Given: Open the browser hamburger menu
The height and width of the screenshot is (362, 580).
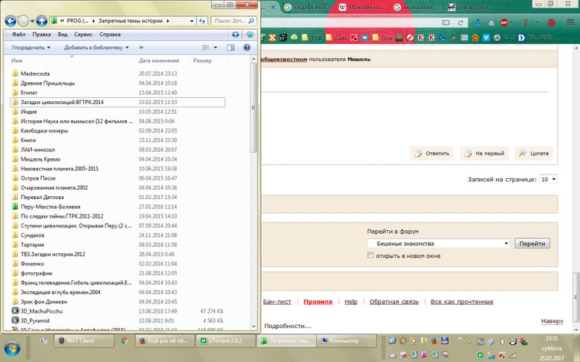Looking at the screenshot, I should [570, 22].
